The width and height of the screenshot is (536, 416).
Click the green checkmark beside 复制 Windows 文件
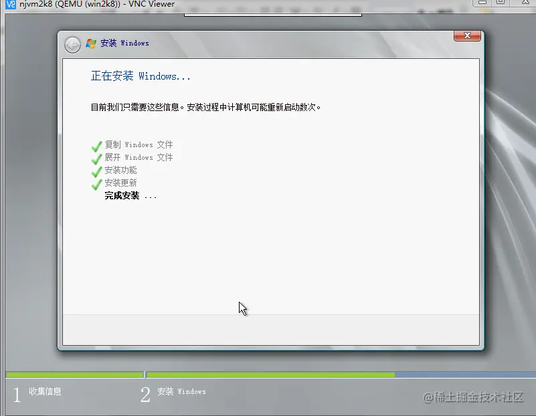(96, 144)
